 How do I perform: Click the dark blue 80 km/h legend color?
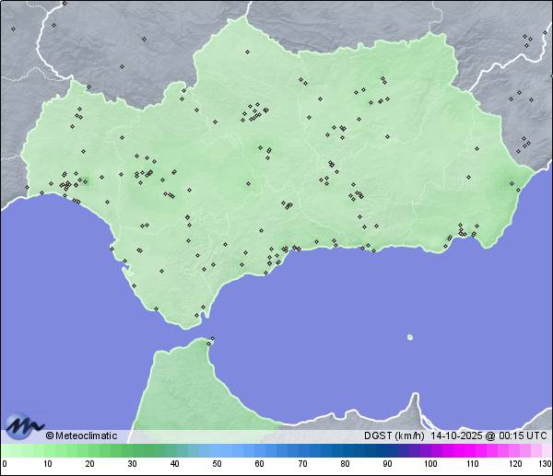[345, 451]
